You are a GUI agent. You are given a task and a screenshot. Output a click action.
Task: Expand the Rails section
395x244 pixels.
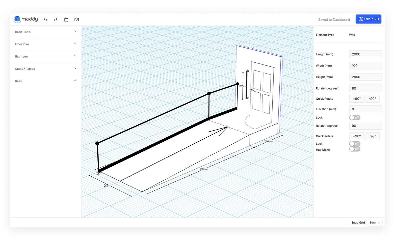coord(46,81)
